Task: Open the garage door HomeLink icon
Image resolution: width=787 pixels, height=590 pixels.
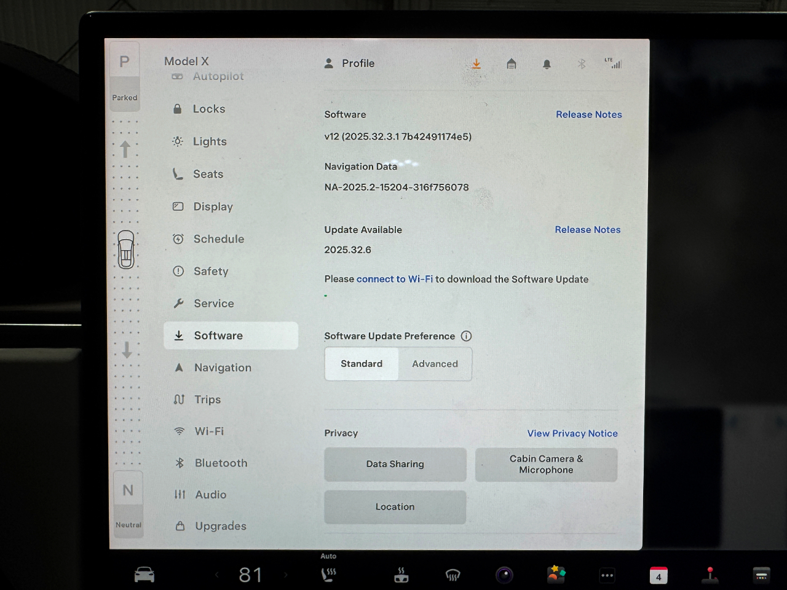Action: tap(511, 64)
